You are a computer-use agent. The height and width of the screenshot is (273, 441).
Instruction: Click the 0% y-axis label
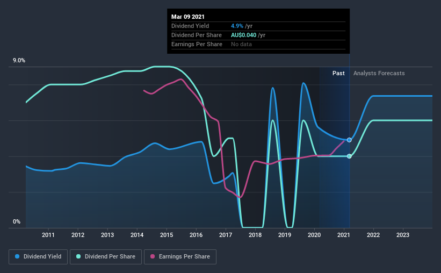(17, 222)
